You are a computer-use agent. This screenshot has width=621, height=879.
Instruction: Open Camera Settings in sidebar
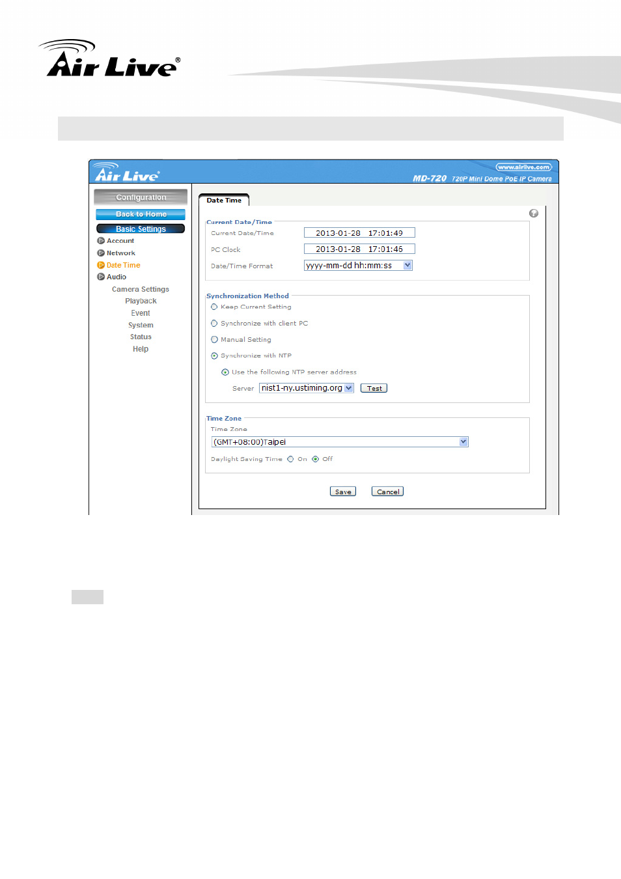[141, 289]
